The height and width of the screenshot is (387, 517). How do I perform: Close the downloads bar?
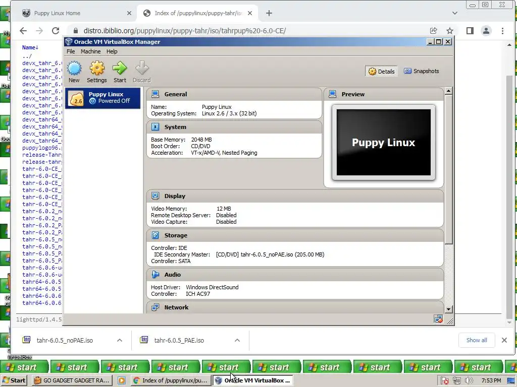click(x=504, y=340)
